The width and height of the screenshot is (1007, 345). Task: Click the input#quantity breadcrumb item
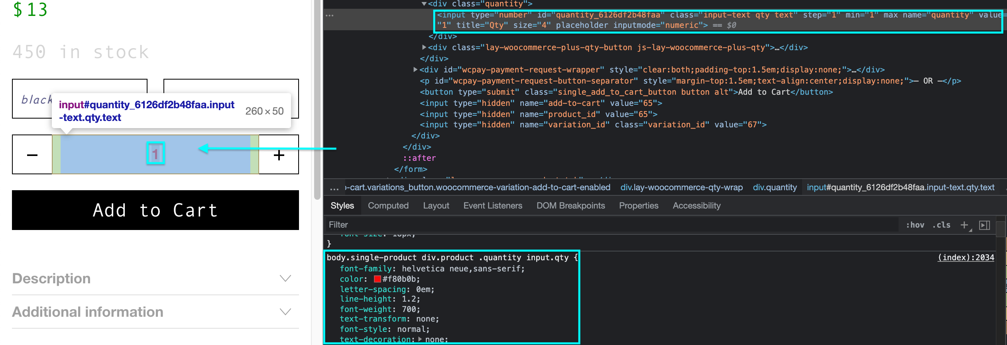click(901, 187)
